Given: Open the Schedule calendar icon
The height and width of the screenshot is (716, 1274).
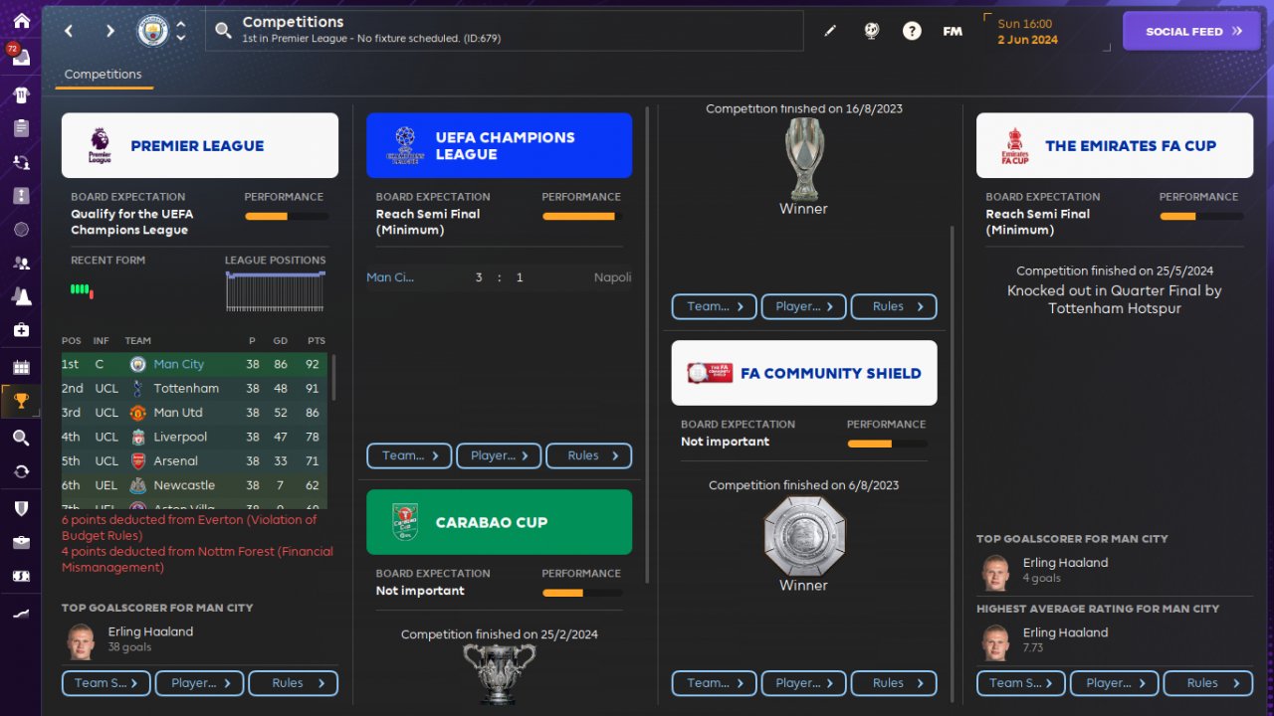Looking at the screenshot, I should pos(21,367).
